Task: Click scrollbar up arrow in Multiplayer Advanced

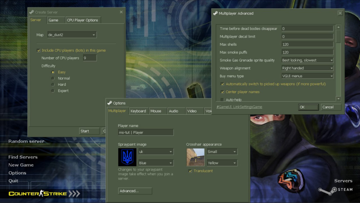Action: click(x=338, y=27)
